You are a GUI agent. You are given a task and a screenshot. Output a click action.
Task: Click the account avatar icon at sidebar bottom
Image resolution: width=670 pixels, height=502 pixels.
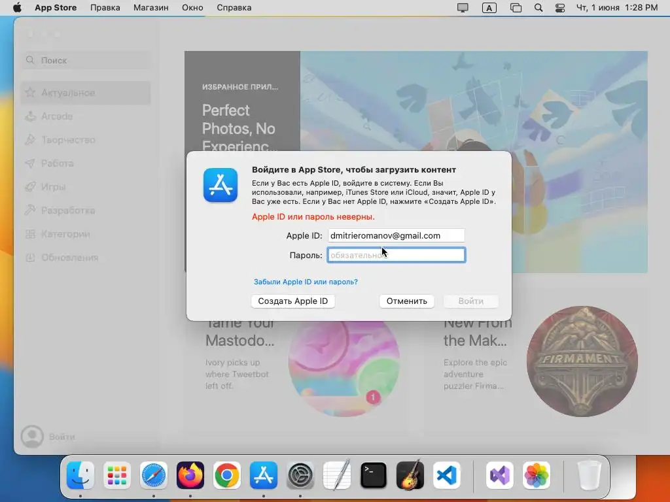pyautogui.click(x=32, y=436)
